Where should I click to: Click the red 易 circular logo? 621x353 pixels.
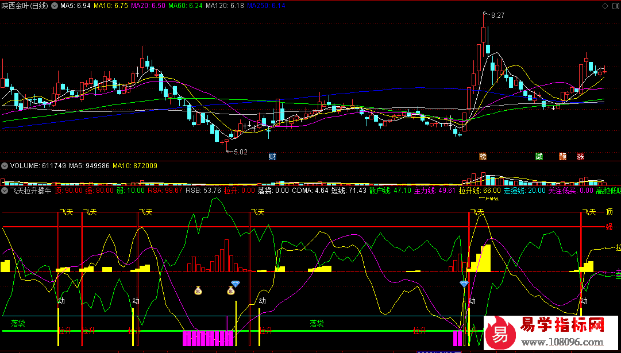pyautogui.click(x=500, y=333)
